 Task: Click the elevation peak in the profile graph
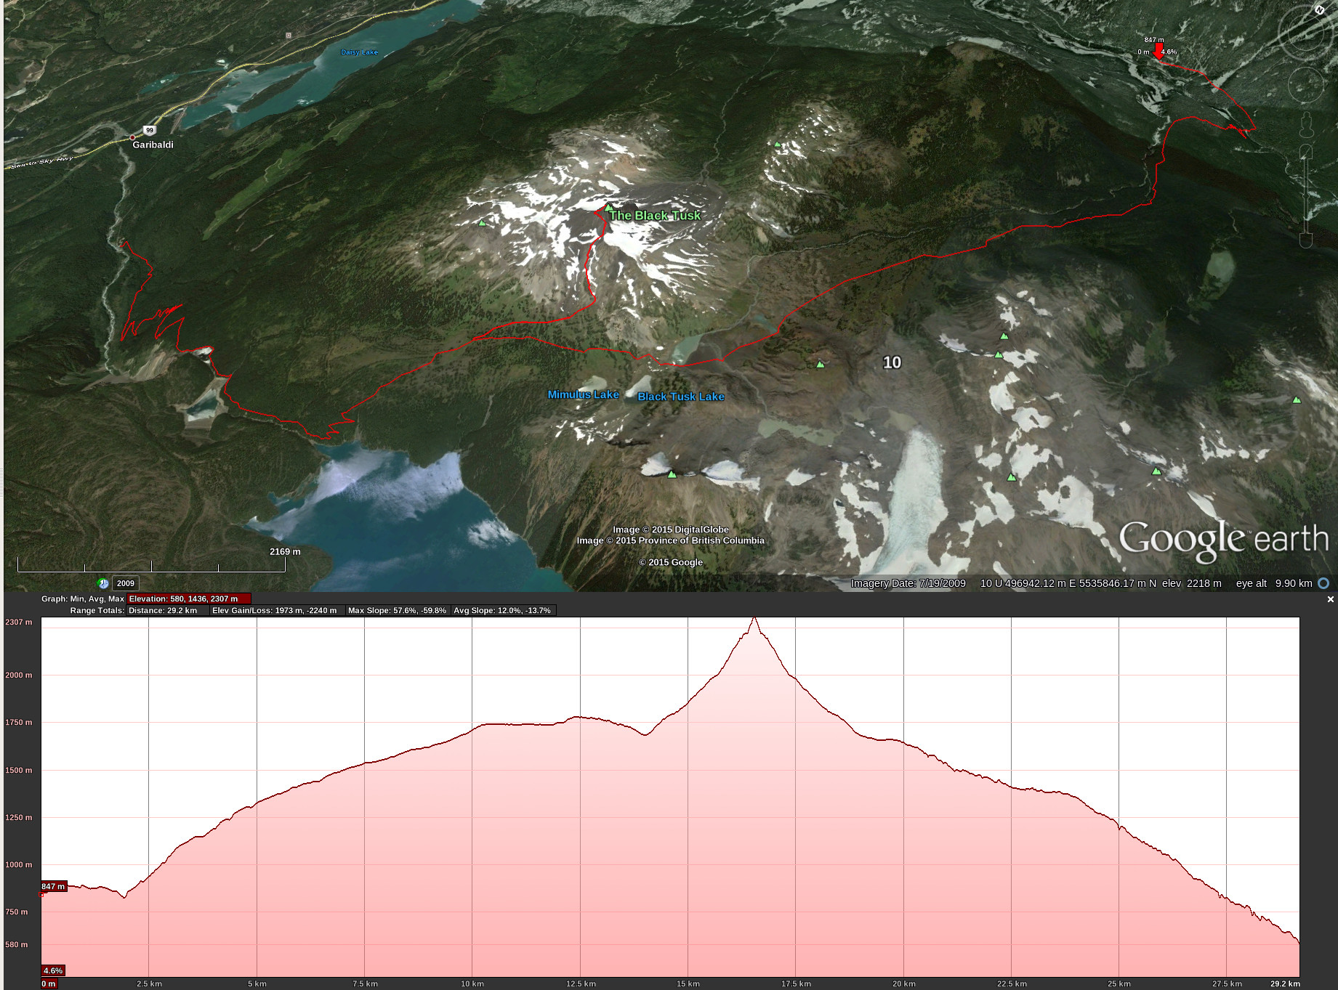pos(754,619)
